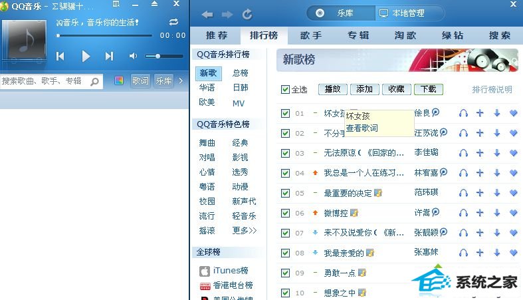The height and width of the screenshot is (300, 523).
Task: Open lyrics icon beside 最重要的决定
Action: [x=378, y=193]
